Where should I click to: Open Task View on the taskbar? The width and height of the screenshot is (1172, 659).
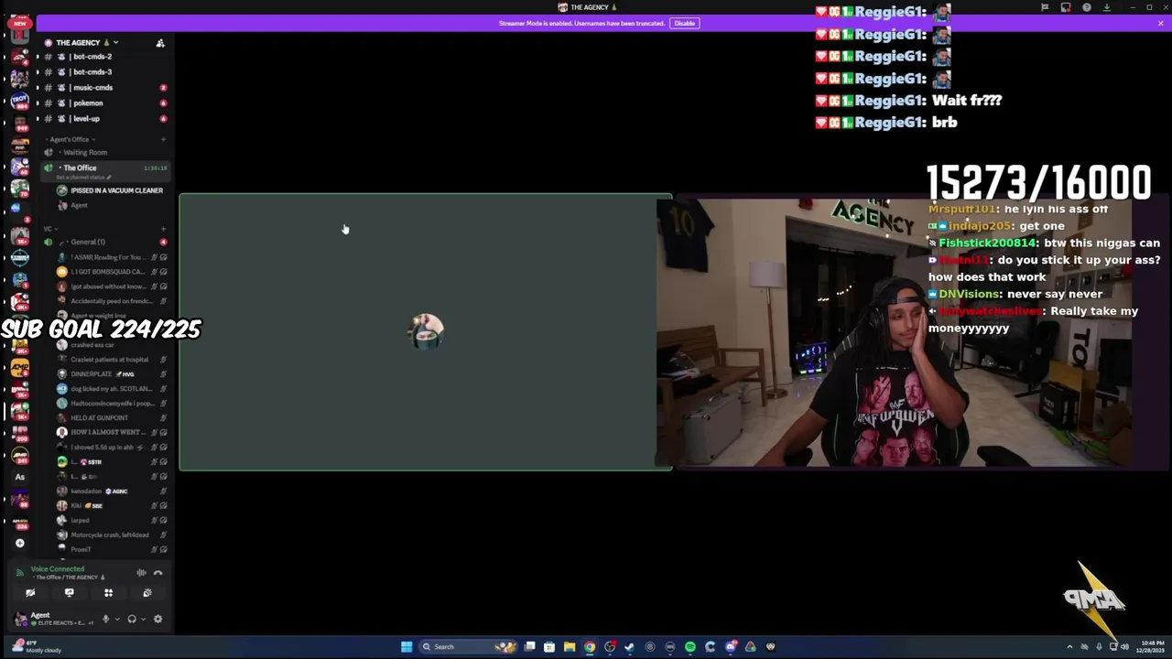(529, 647)
